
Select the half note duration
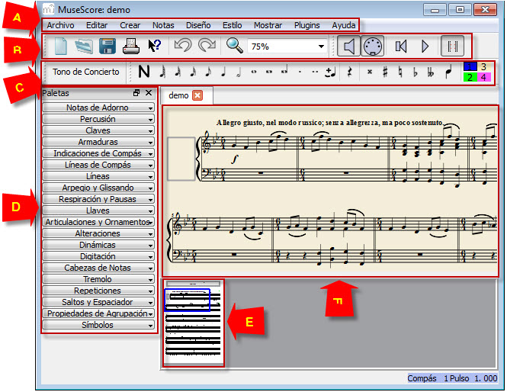239,72
